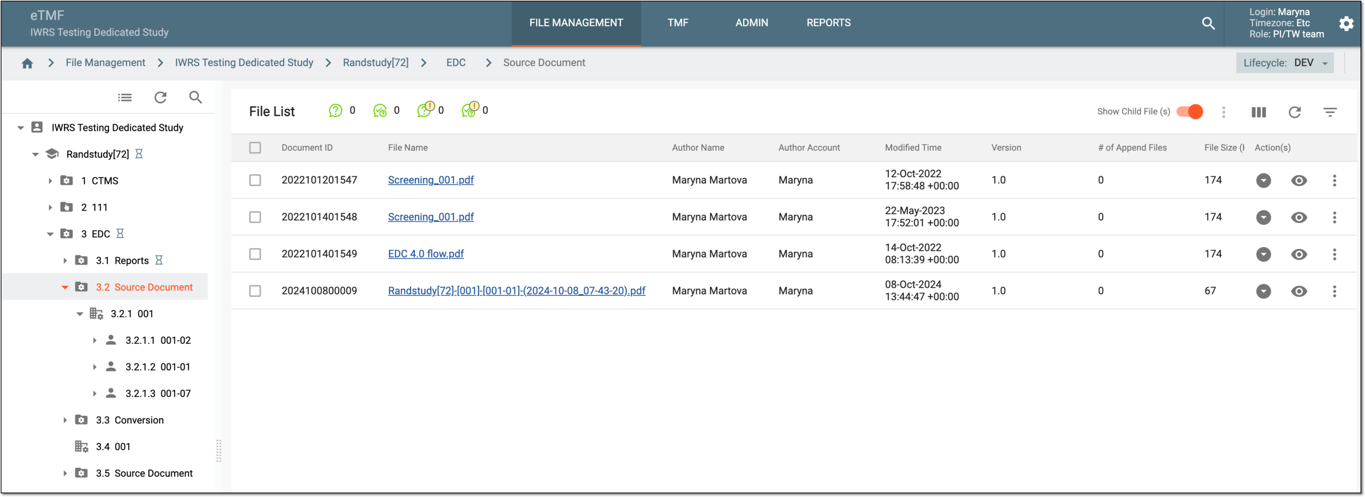Collapse the 3.2.1 001 site node
This screenshot has width=1365, height=497.
pos(80,314)
